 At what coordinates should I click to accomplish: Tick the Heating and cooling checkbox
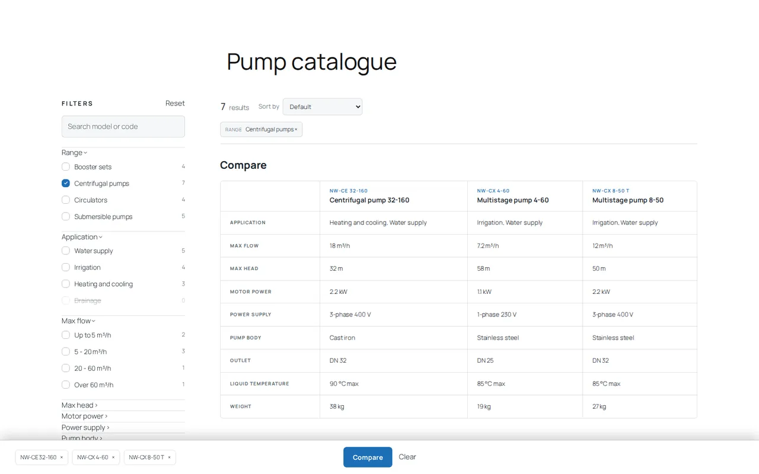point(66,284)
